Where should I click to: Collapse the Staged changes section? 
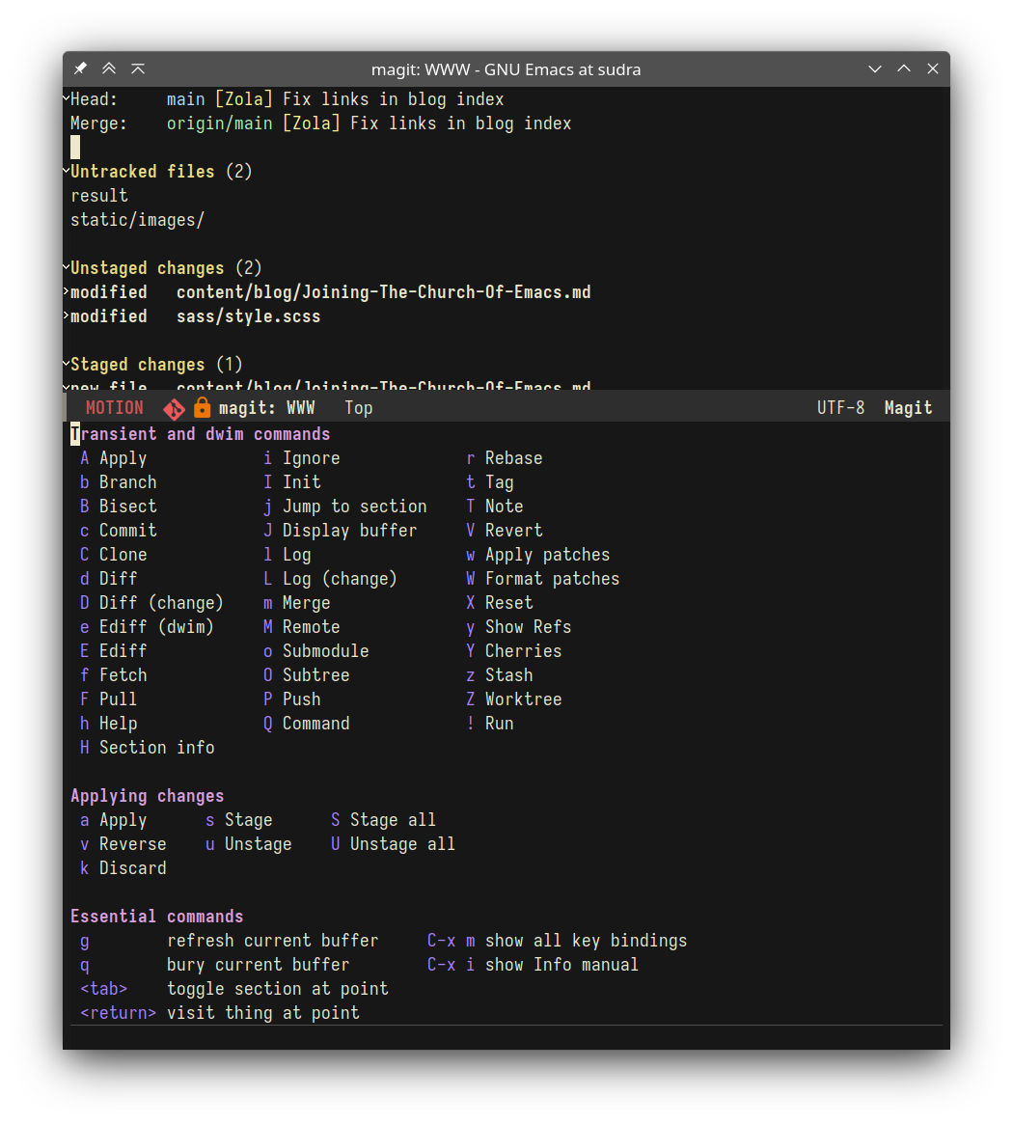click(66, 364)
